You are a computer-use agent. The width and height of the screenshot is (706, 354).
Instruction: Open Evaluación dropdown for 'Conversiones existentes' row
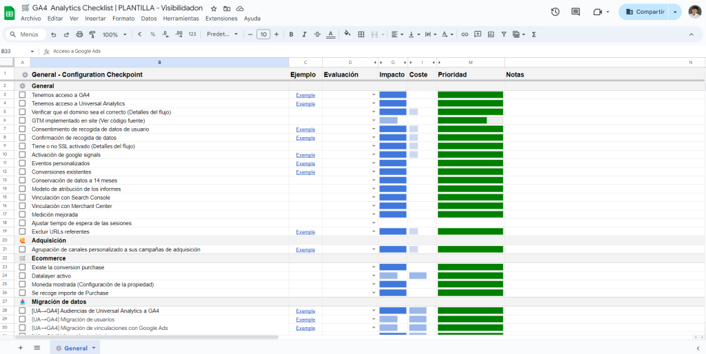coord(374,172)
